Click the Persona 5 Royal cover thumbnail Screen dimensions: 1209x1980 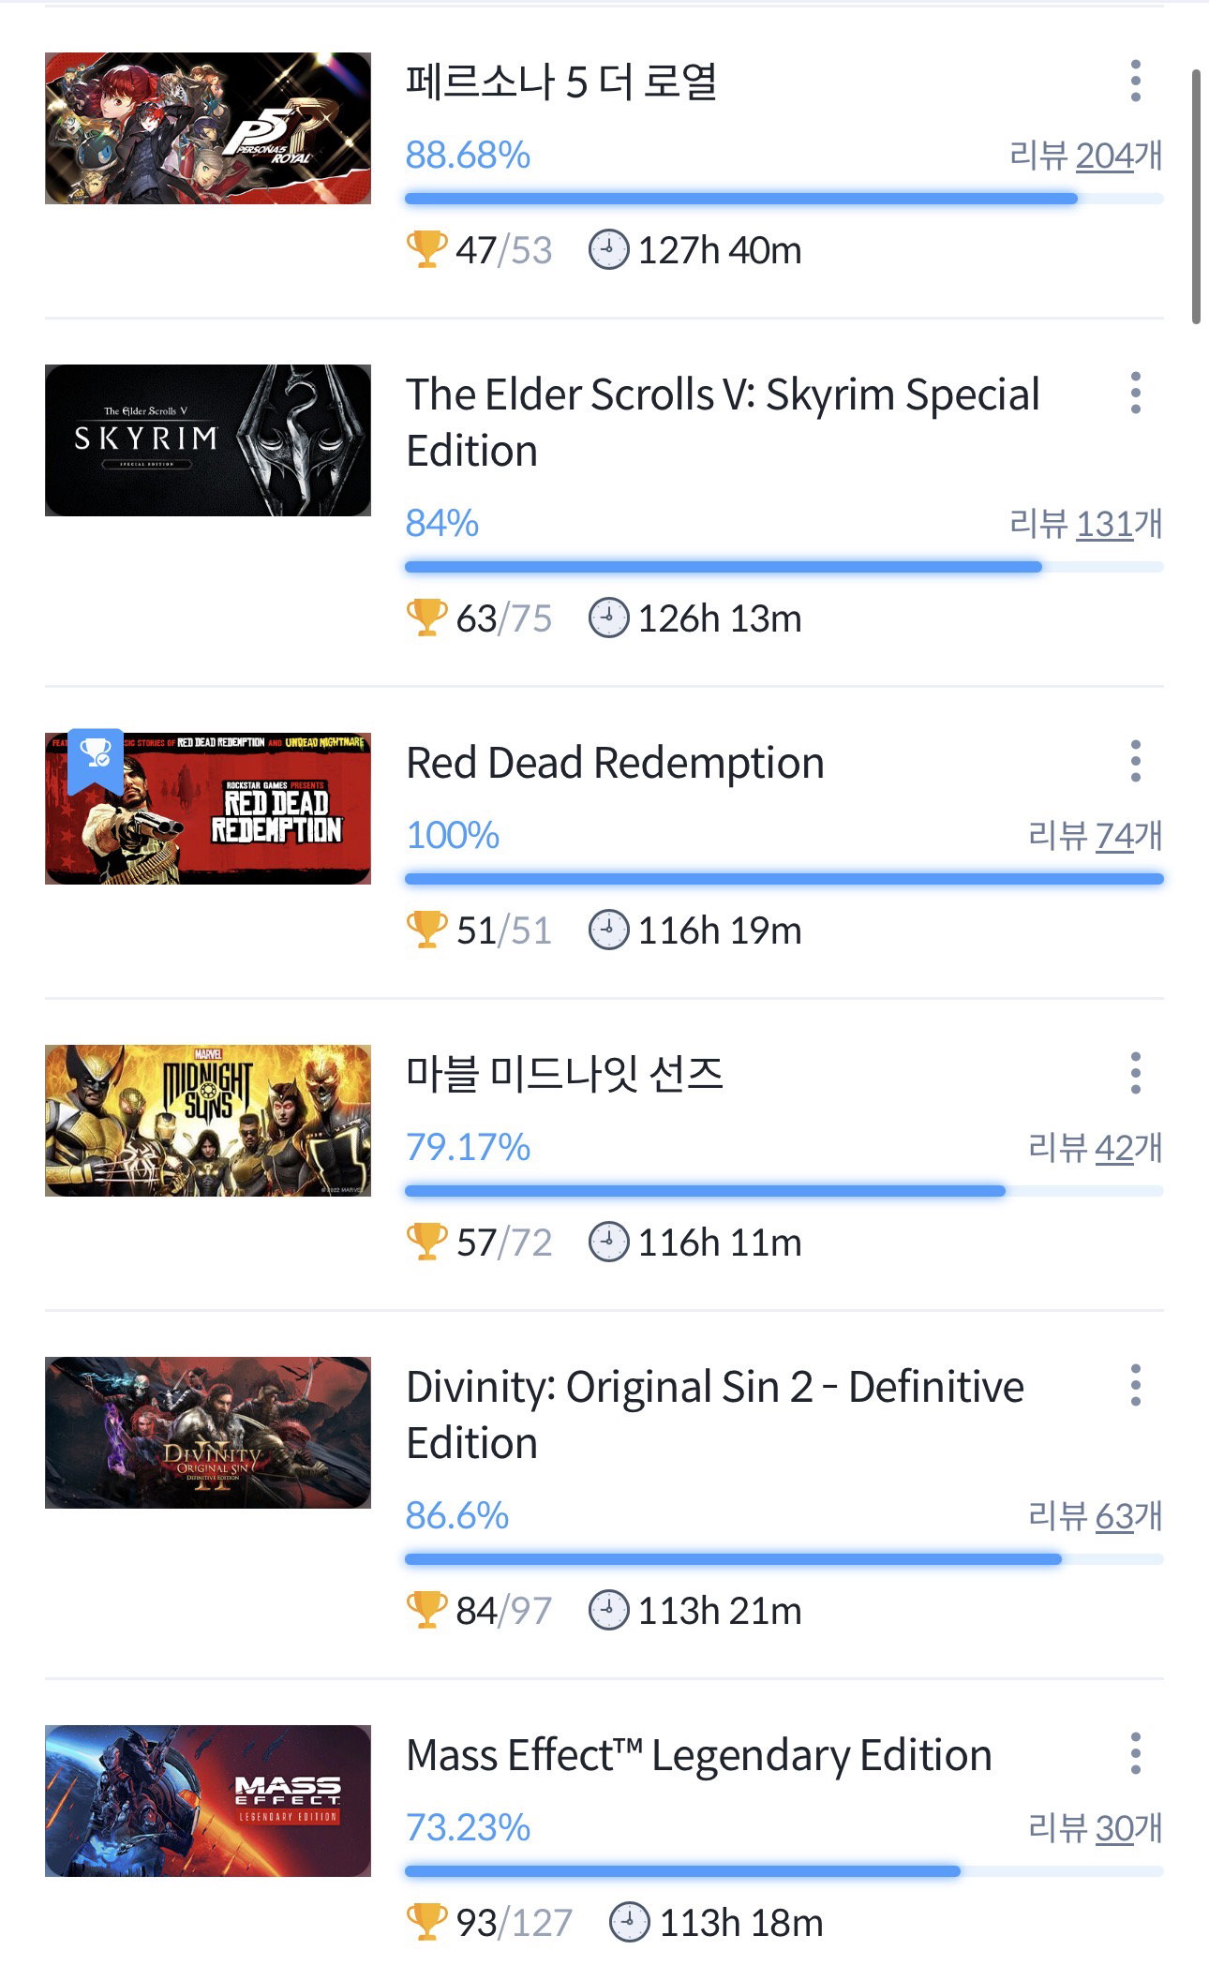click(x=208, y=128)
